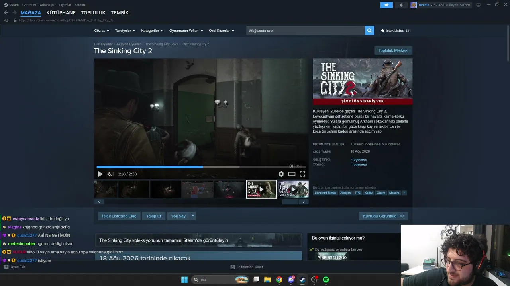Enter fullscreen on the trailer video
The image size is (510, 286).
click(x=302, y=174)
